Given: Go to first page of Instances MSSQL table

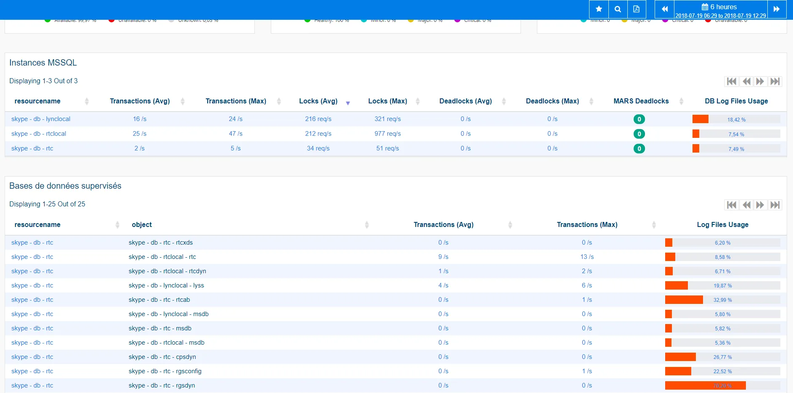Looking at the screenshot, I should 732,81.
